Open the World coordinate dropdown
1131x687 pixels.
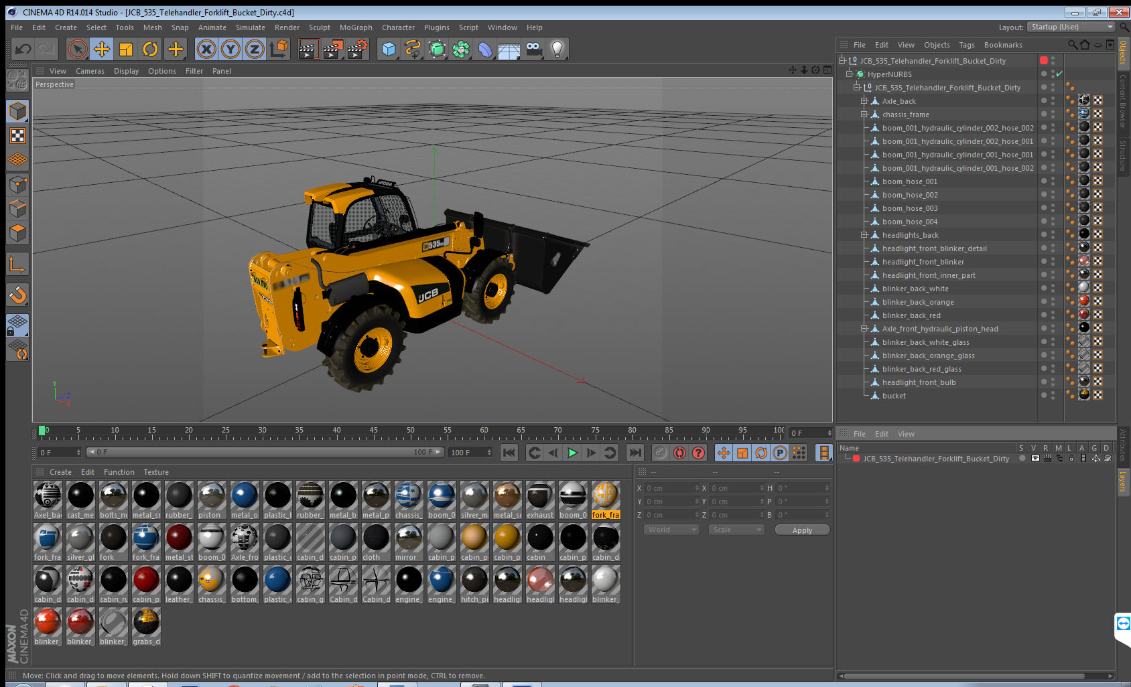point(671,530)
